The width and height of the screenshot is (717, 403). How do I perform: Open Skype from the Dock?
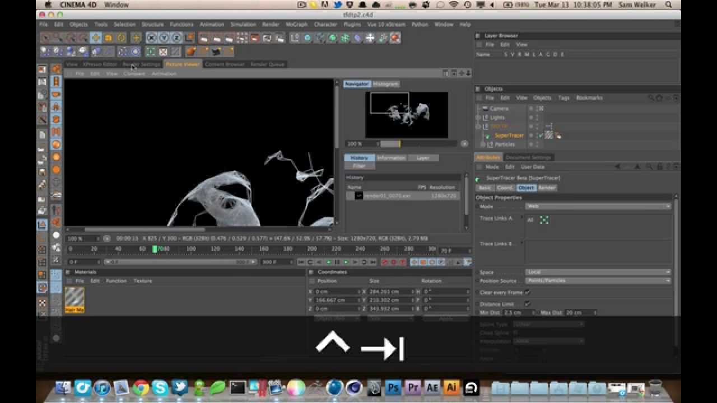click(x=160, y=387)
